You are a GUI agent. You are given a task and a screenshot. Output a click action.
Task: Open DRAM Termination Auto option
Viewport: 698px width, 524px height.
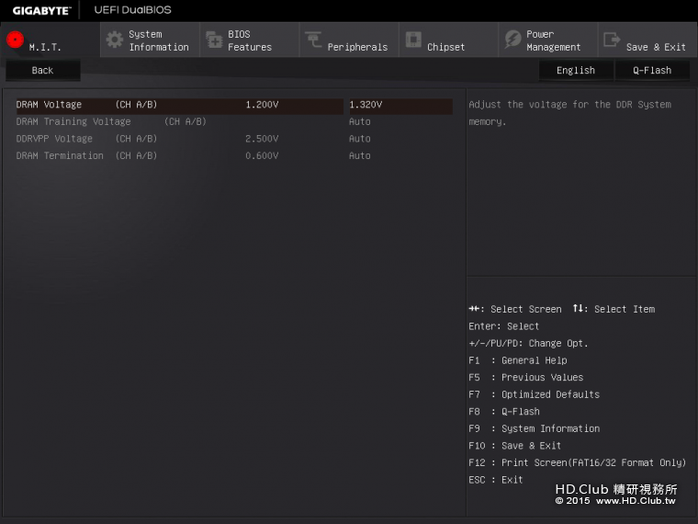pyautogui.click(x=360, y=156)
